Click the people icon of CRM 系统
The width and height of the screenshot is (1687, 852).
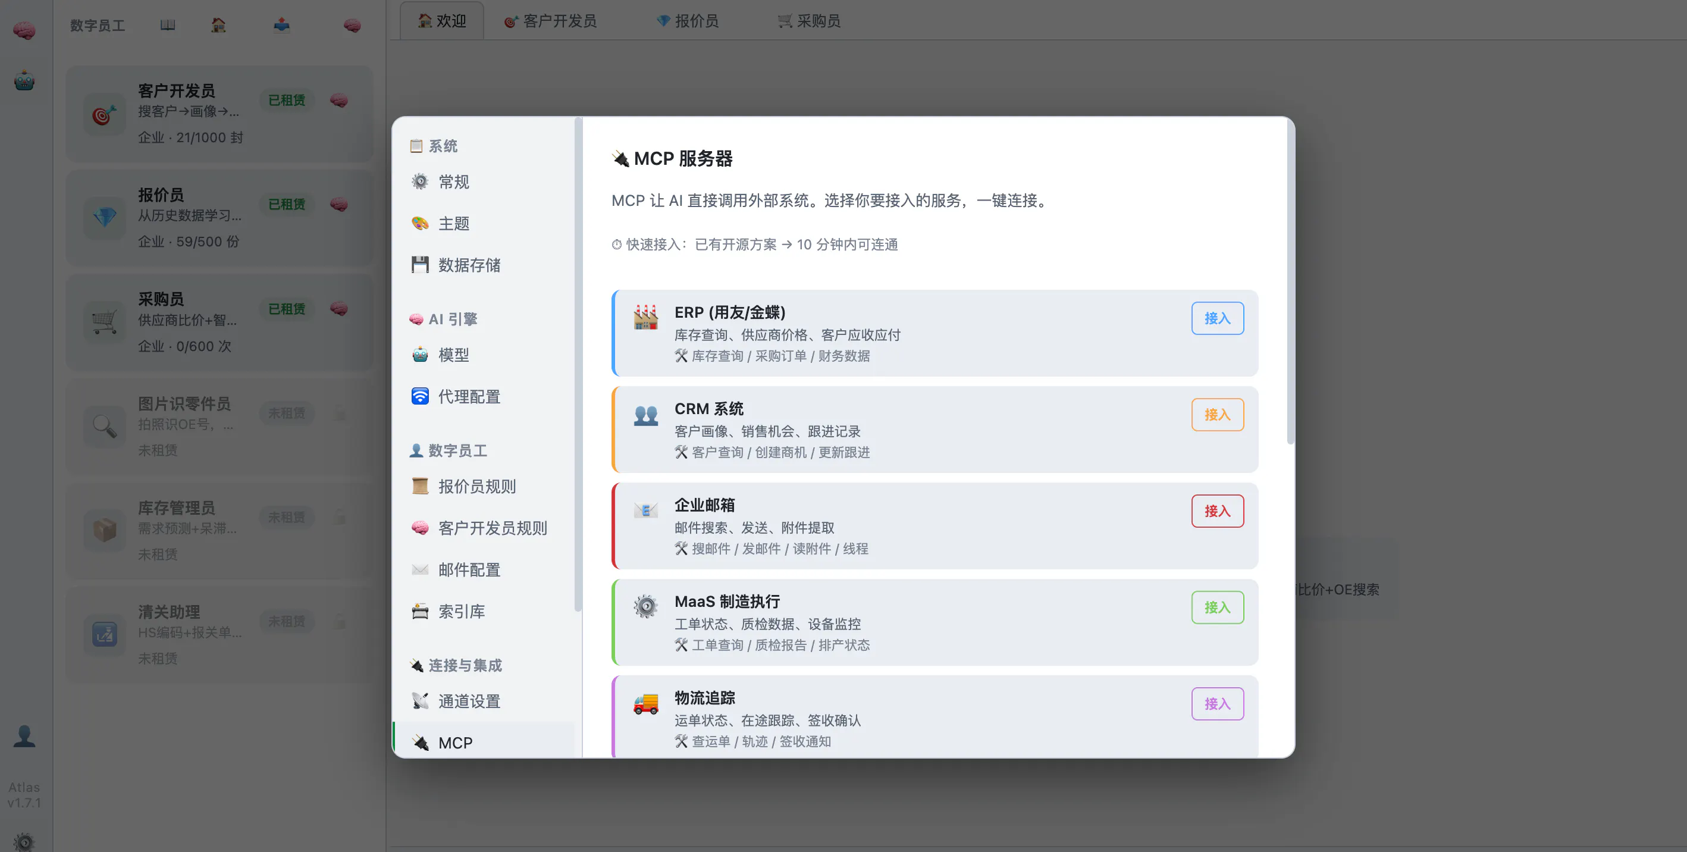pyautogui.click(x=646, y=415)
